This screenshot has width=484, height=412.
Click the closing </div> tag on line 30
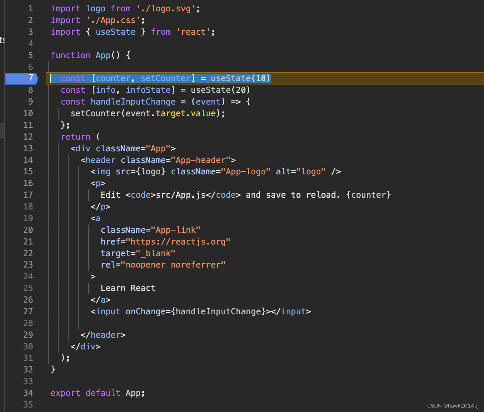tap(86, 347)
